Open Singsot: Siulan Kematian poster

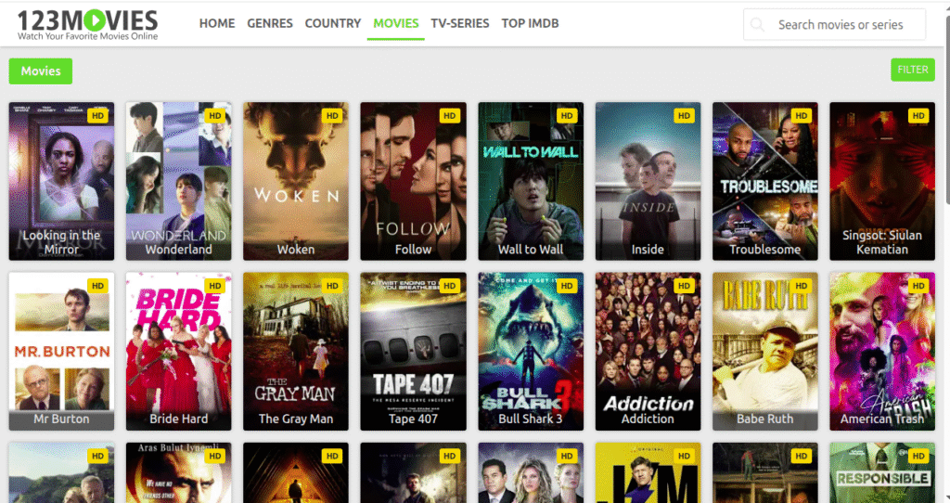tap(882, 181)
